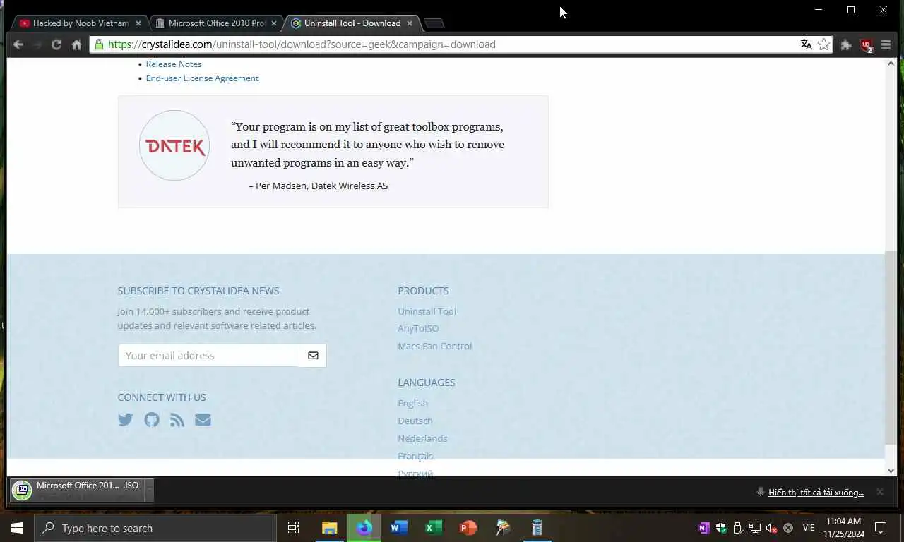Open PowerPoint from the taskbar
The width and height of the screenshot is (904, 542).
coord(468,528)
